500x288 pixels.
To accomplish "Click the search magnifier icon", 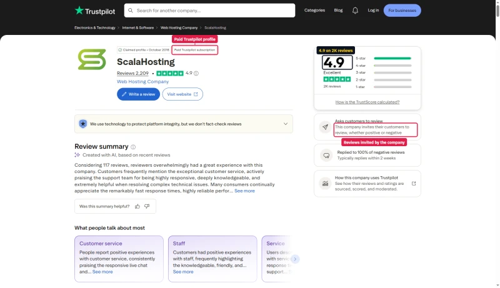I will [131, 11].
